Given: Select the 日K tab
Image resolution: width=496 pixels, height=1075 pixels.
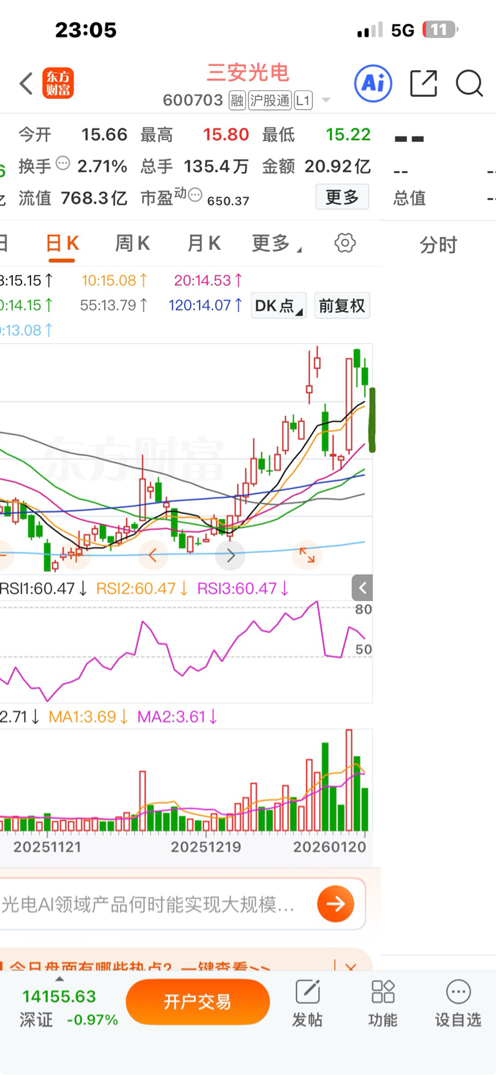Looking at the screenshot, I should pos(62,243).
